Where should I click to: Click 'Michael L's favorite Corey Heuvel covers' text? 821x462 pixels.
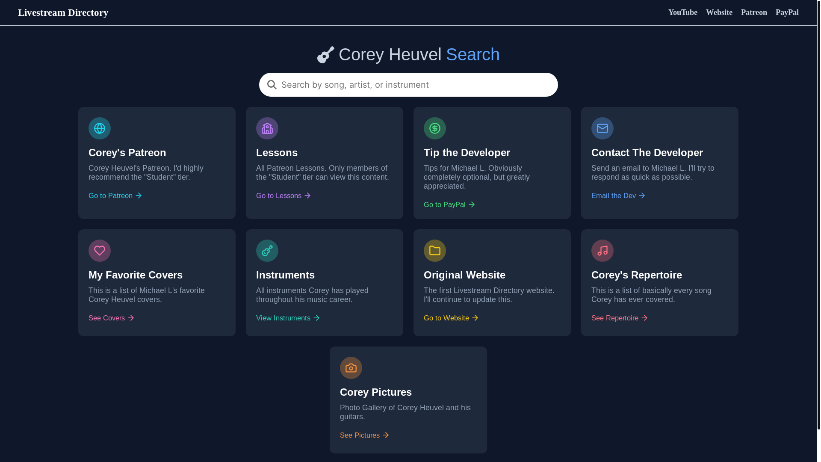click(x=147, y=295)
